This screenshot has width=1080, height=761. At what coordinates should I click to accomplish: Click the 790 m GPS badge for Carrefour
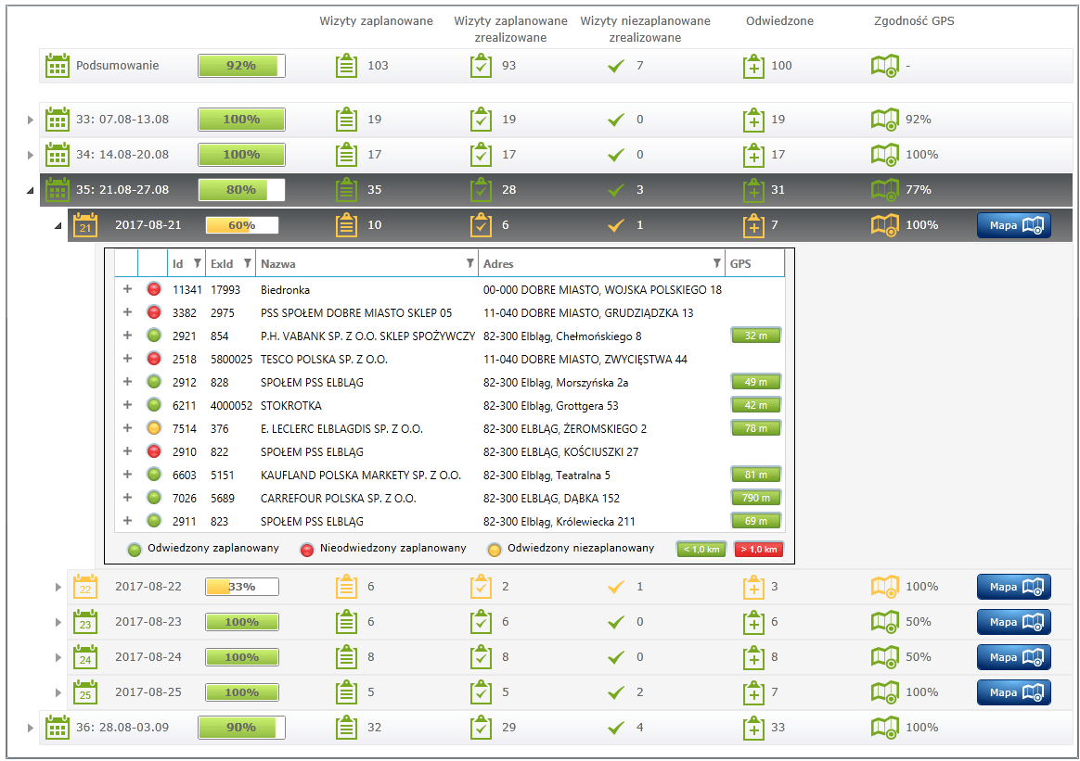tap(755, 499)
